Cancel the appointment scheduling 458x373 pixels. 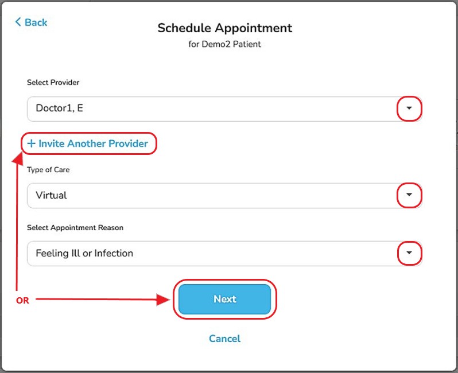click(x=224, y=339)
